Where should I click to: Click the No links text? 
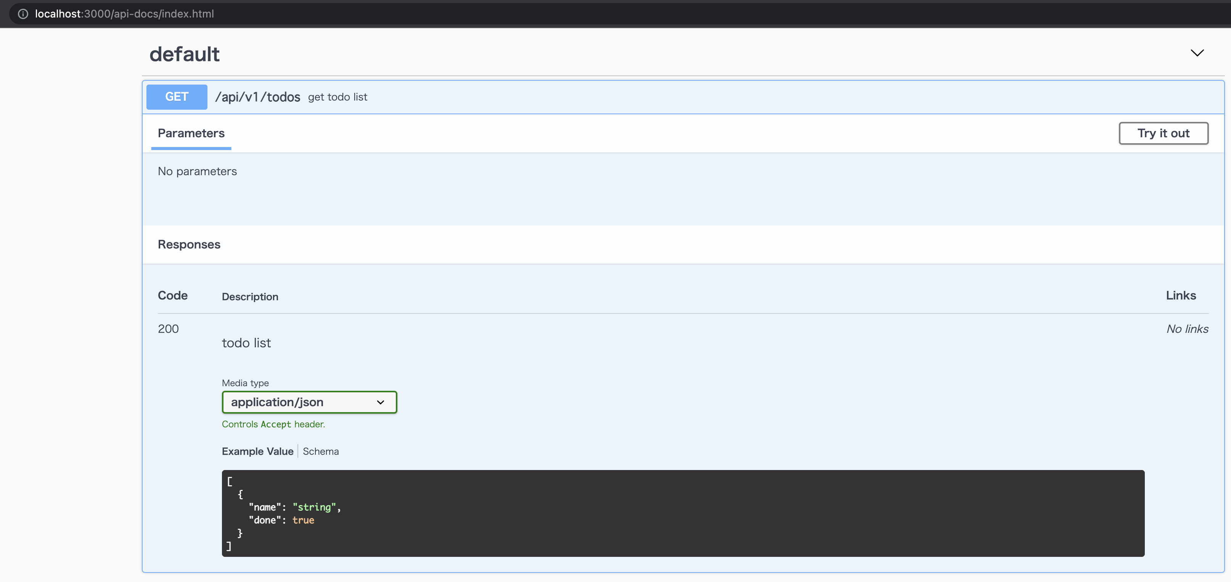(x=1186, y=329)
